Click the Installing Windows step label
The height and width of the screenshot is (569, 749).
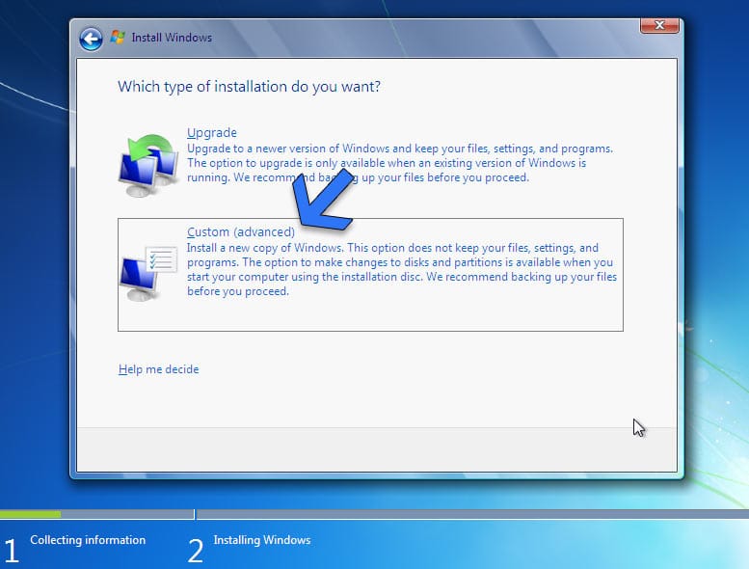click(x=262, y=540)
